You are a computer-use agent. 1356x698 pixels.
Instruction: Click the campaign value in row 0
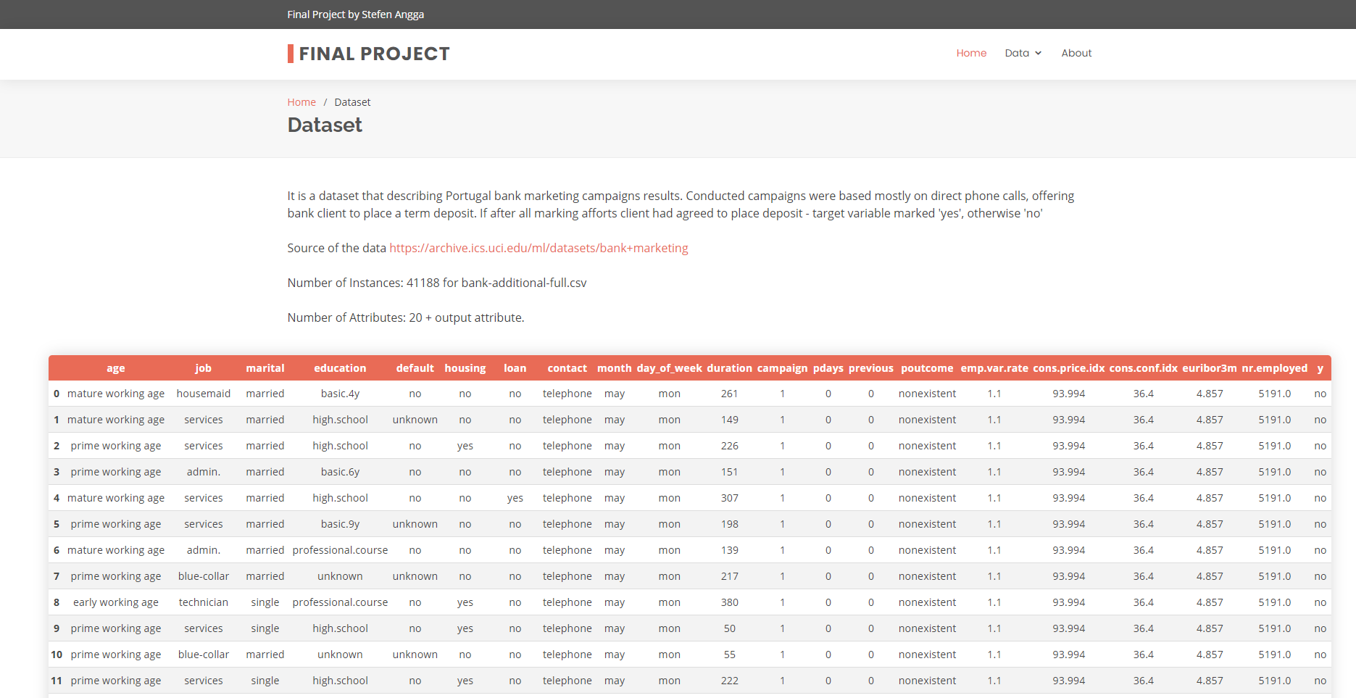pos(782,393)
